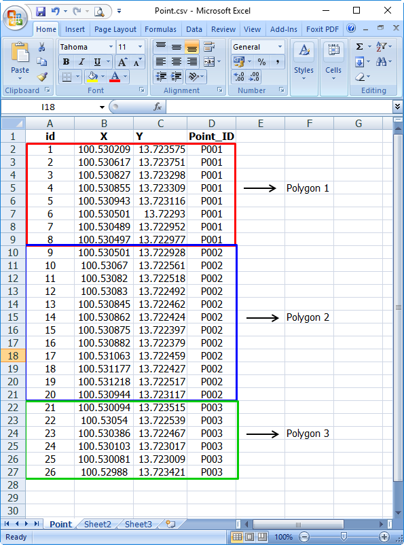Image resolution: width=404 pixels, height=545 pixels.
Task: Toggle Italic formatting
Action: [82, 62]
